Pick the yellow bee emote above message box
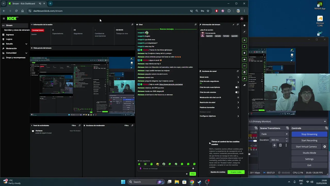Screen dimensions: 330x186 coord(158,164)
